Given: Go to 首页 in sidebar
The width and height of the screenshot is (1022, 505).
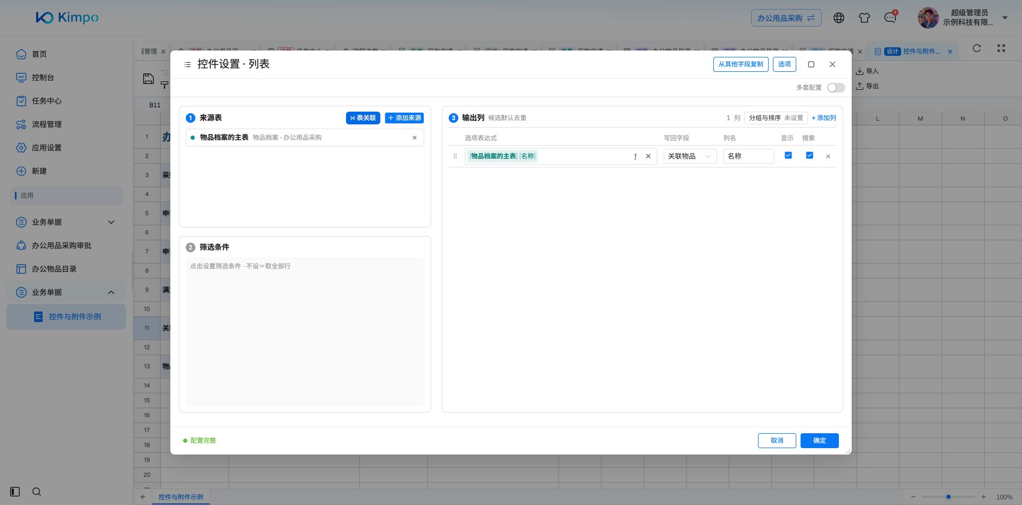Looking at the screenshot, I should pos(39,54).
